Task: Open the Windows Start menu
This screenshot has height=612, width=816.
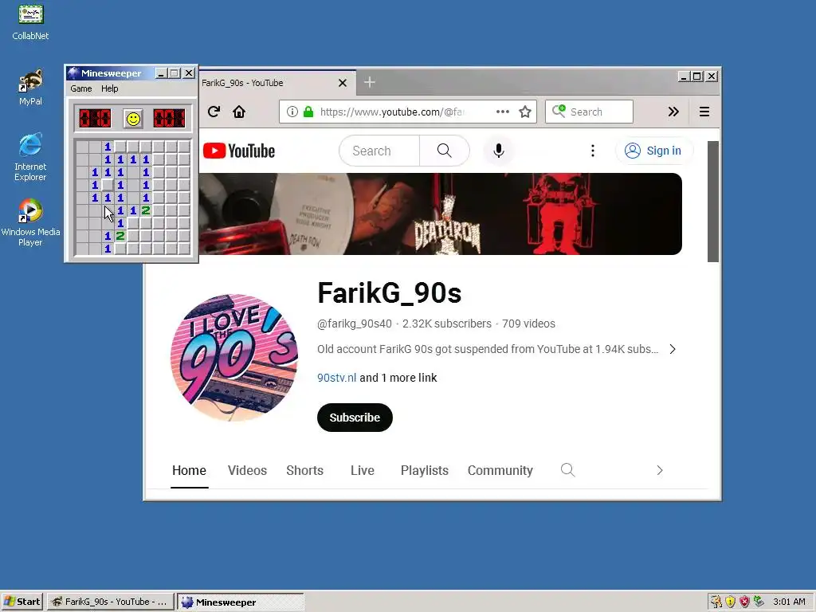Action: (22, 602)
